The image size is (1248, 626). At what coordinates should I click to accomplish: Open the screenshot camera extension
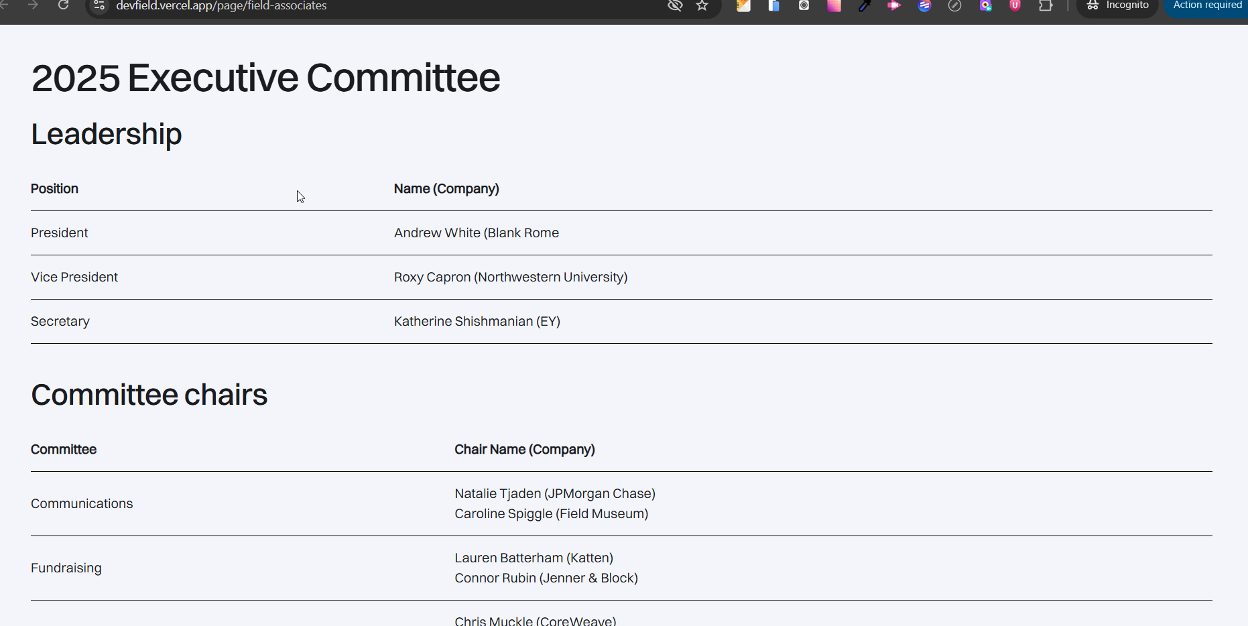click(804, 5)
